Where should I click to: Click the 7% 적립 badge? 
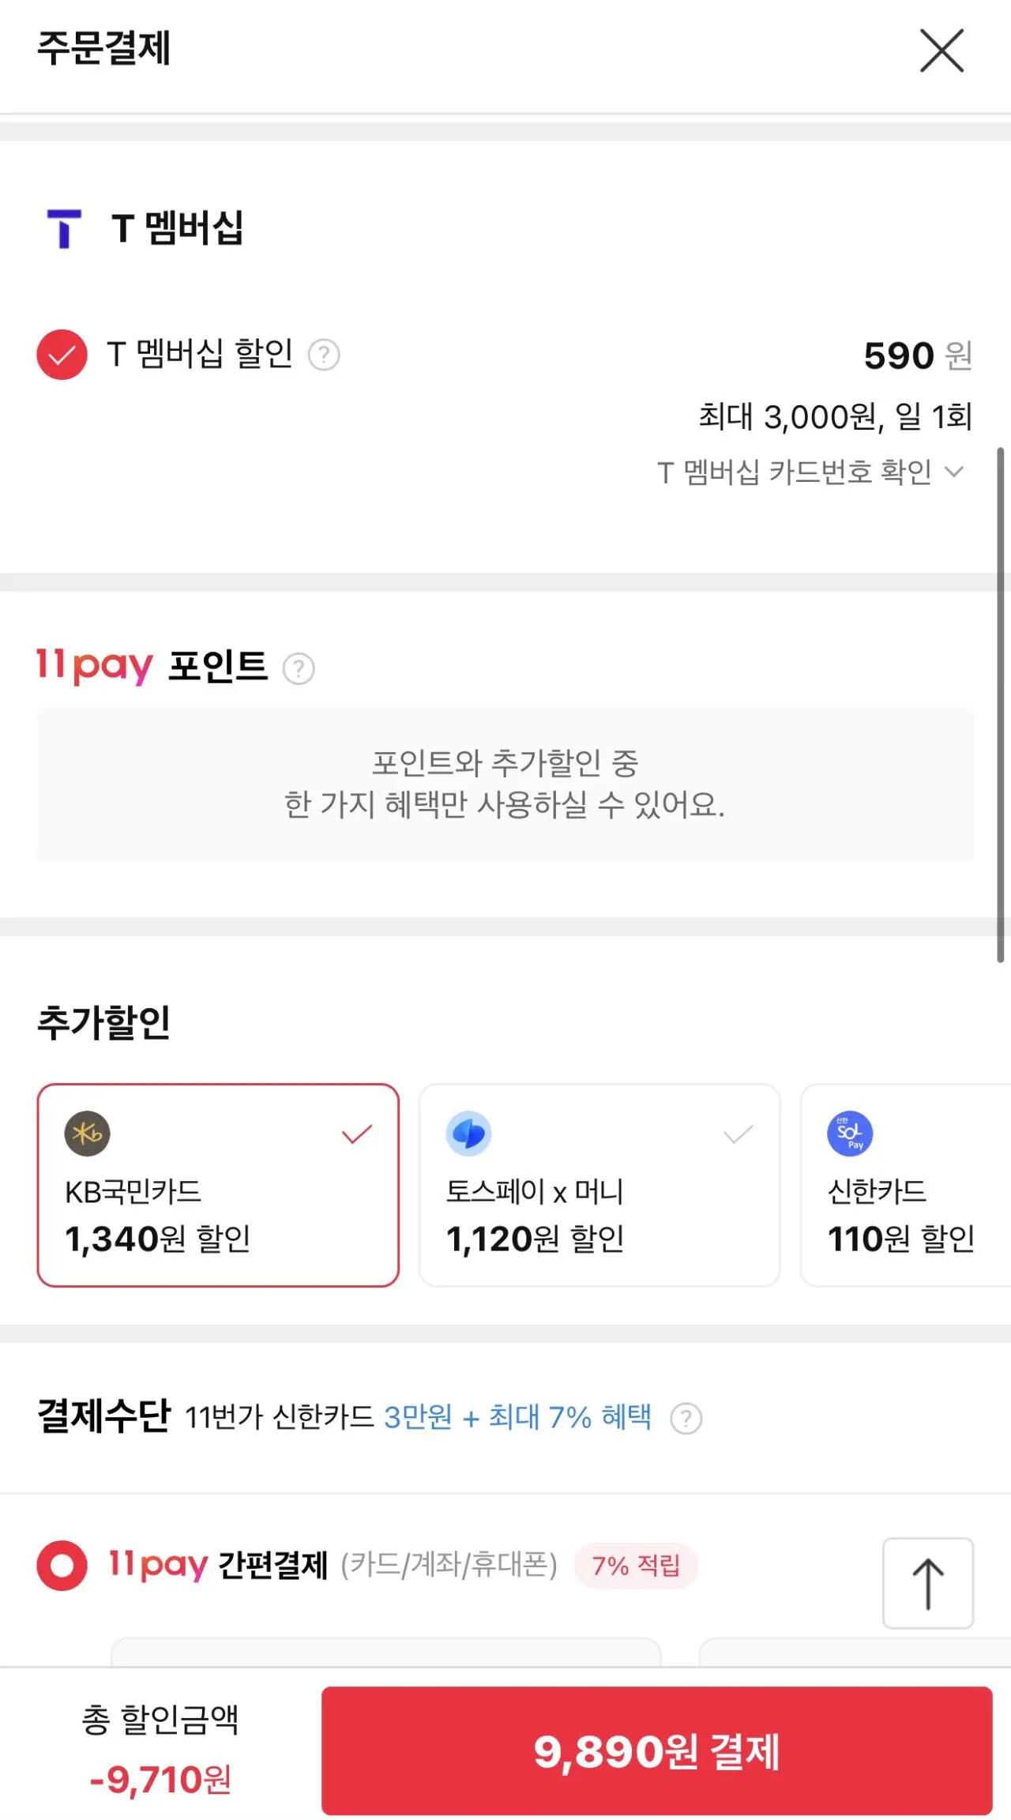[636, 1566]
